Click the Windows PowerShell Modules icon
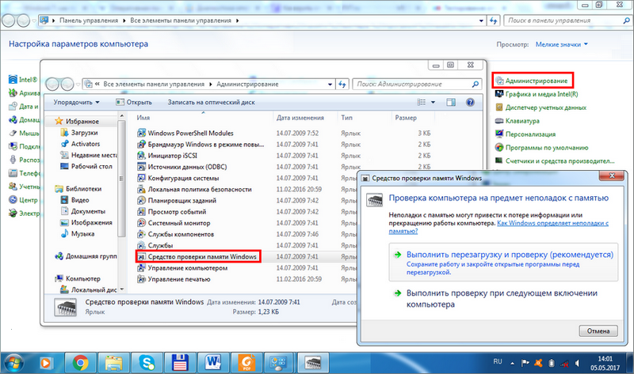This screenshot has height=374, width=634. pos(141,133)
